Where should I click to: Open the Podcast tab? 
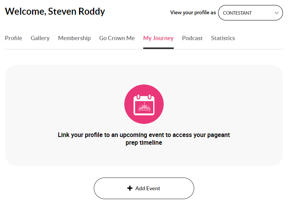tap(192, 38)
